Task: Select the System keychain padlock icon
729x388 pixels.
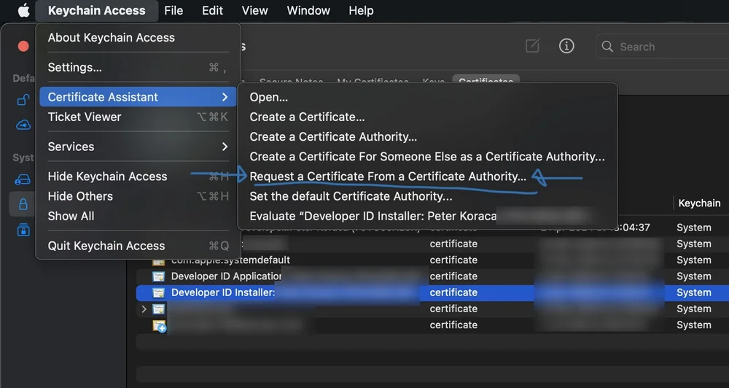Action: click(23, 204)
